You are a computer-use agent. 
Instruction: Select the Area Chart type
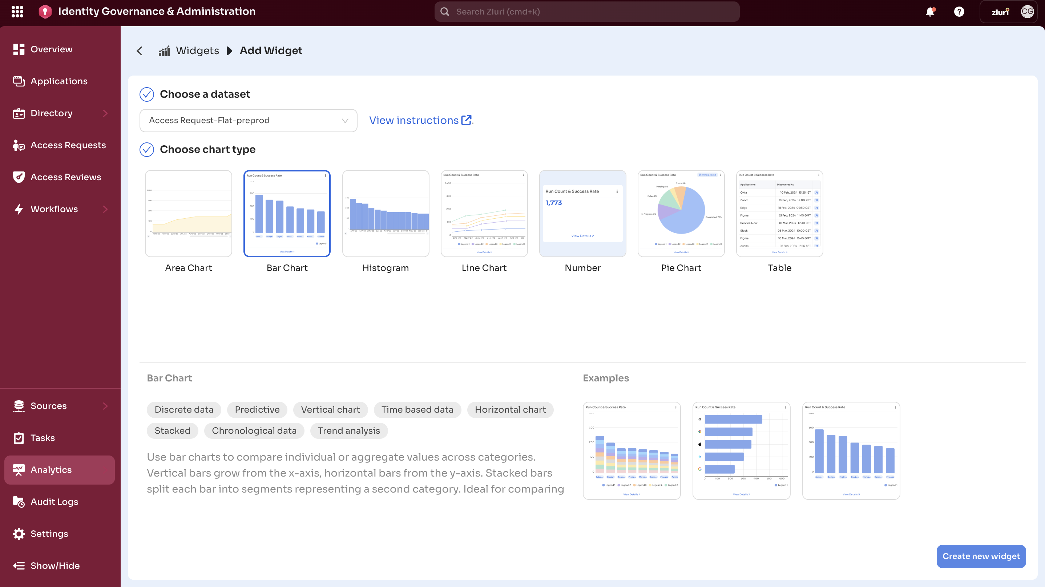tap(188, 213)
